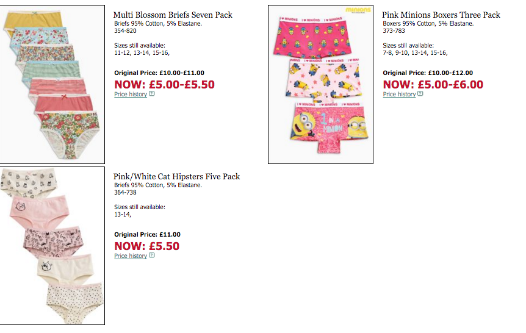Click the product code 373-783
This screenshot has width=526, height=333.
click(x=394, y=30)
